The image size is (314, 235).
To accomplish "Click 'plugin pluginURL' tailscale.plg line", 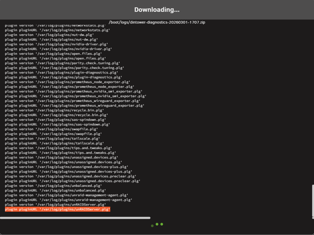I will tap(54, 143).
